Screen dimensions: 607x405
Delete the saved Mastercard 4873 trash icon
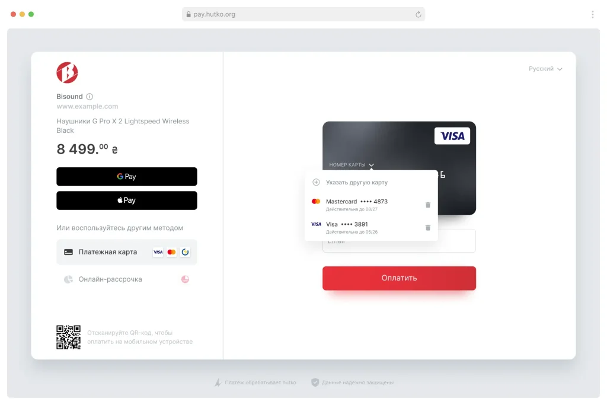pyautogui.click(x=428, y=205)
